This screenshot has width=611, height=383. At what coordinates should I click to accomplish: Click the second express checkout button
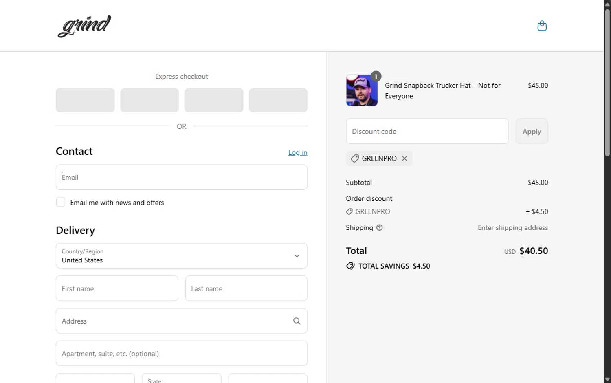[x=149, y=100]
